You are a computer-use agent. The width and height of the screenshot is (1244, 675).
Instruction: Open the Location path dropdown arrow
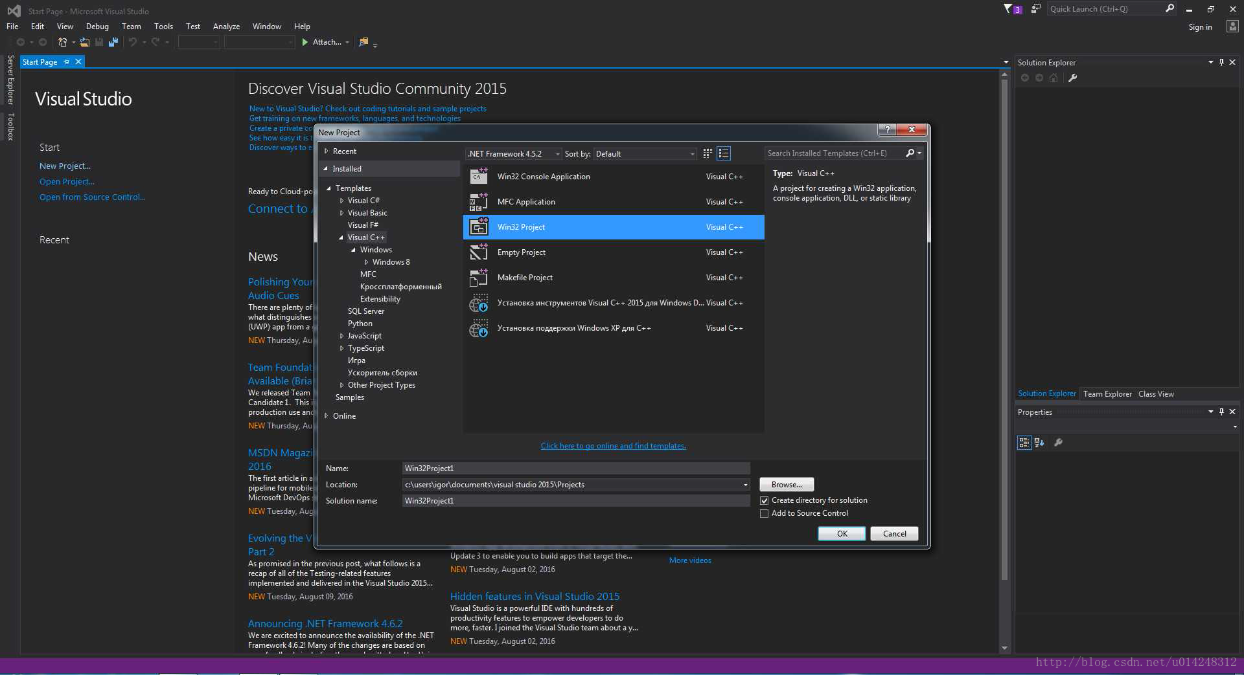745,485
